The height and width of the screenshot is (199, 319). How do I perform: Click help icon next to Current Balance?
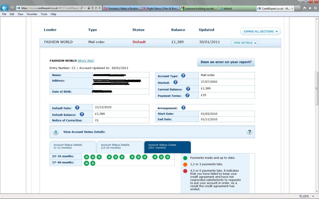(188, 89)
